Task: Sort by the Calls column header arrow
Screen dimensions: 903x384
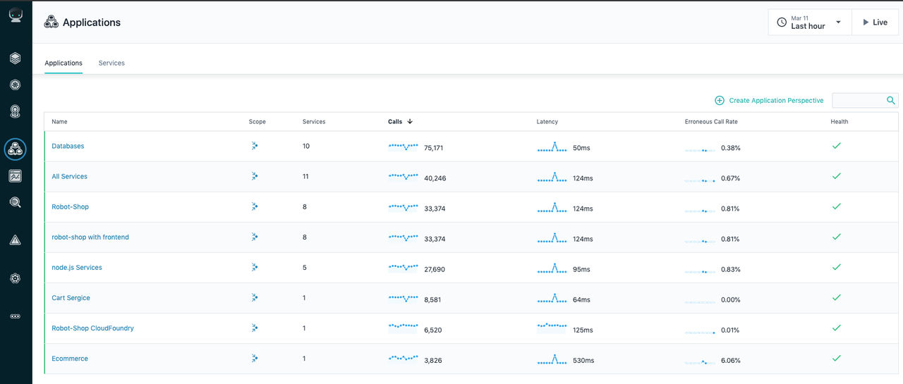Action: pos(410,122)
